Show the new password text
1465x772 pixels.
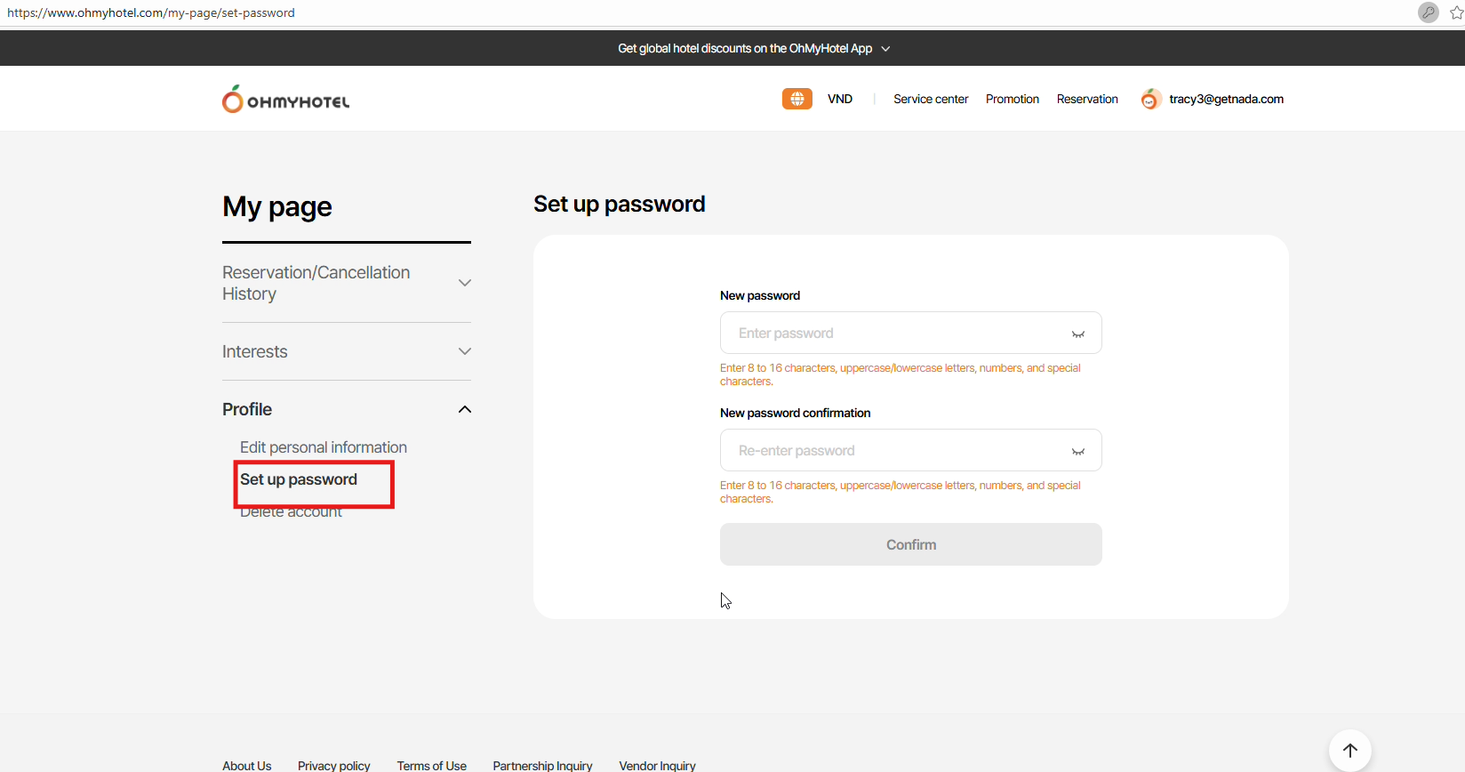tap(1077, 334)
